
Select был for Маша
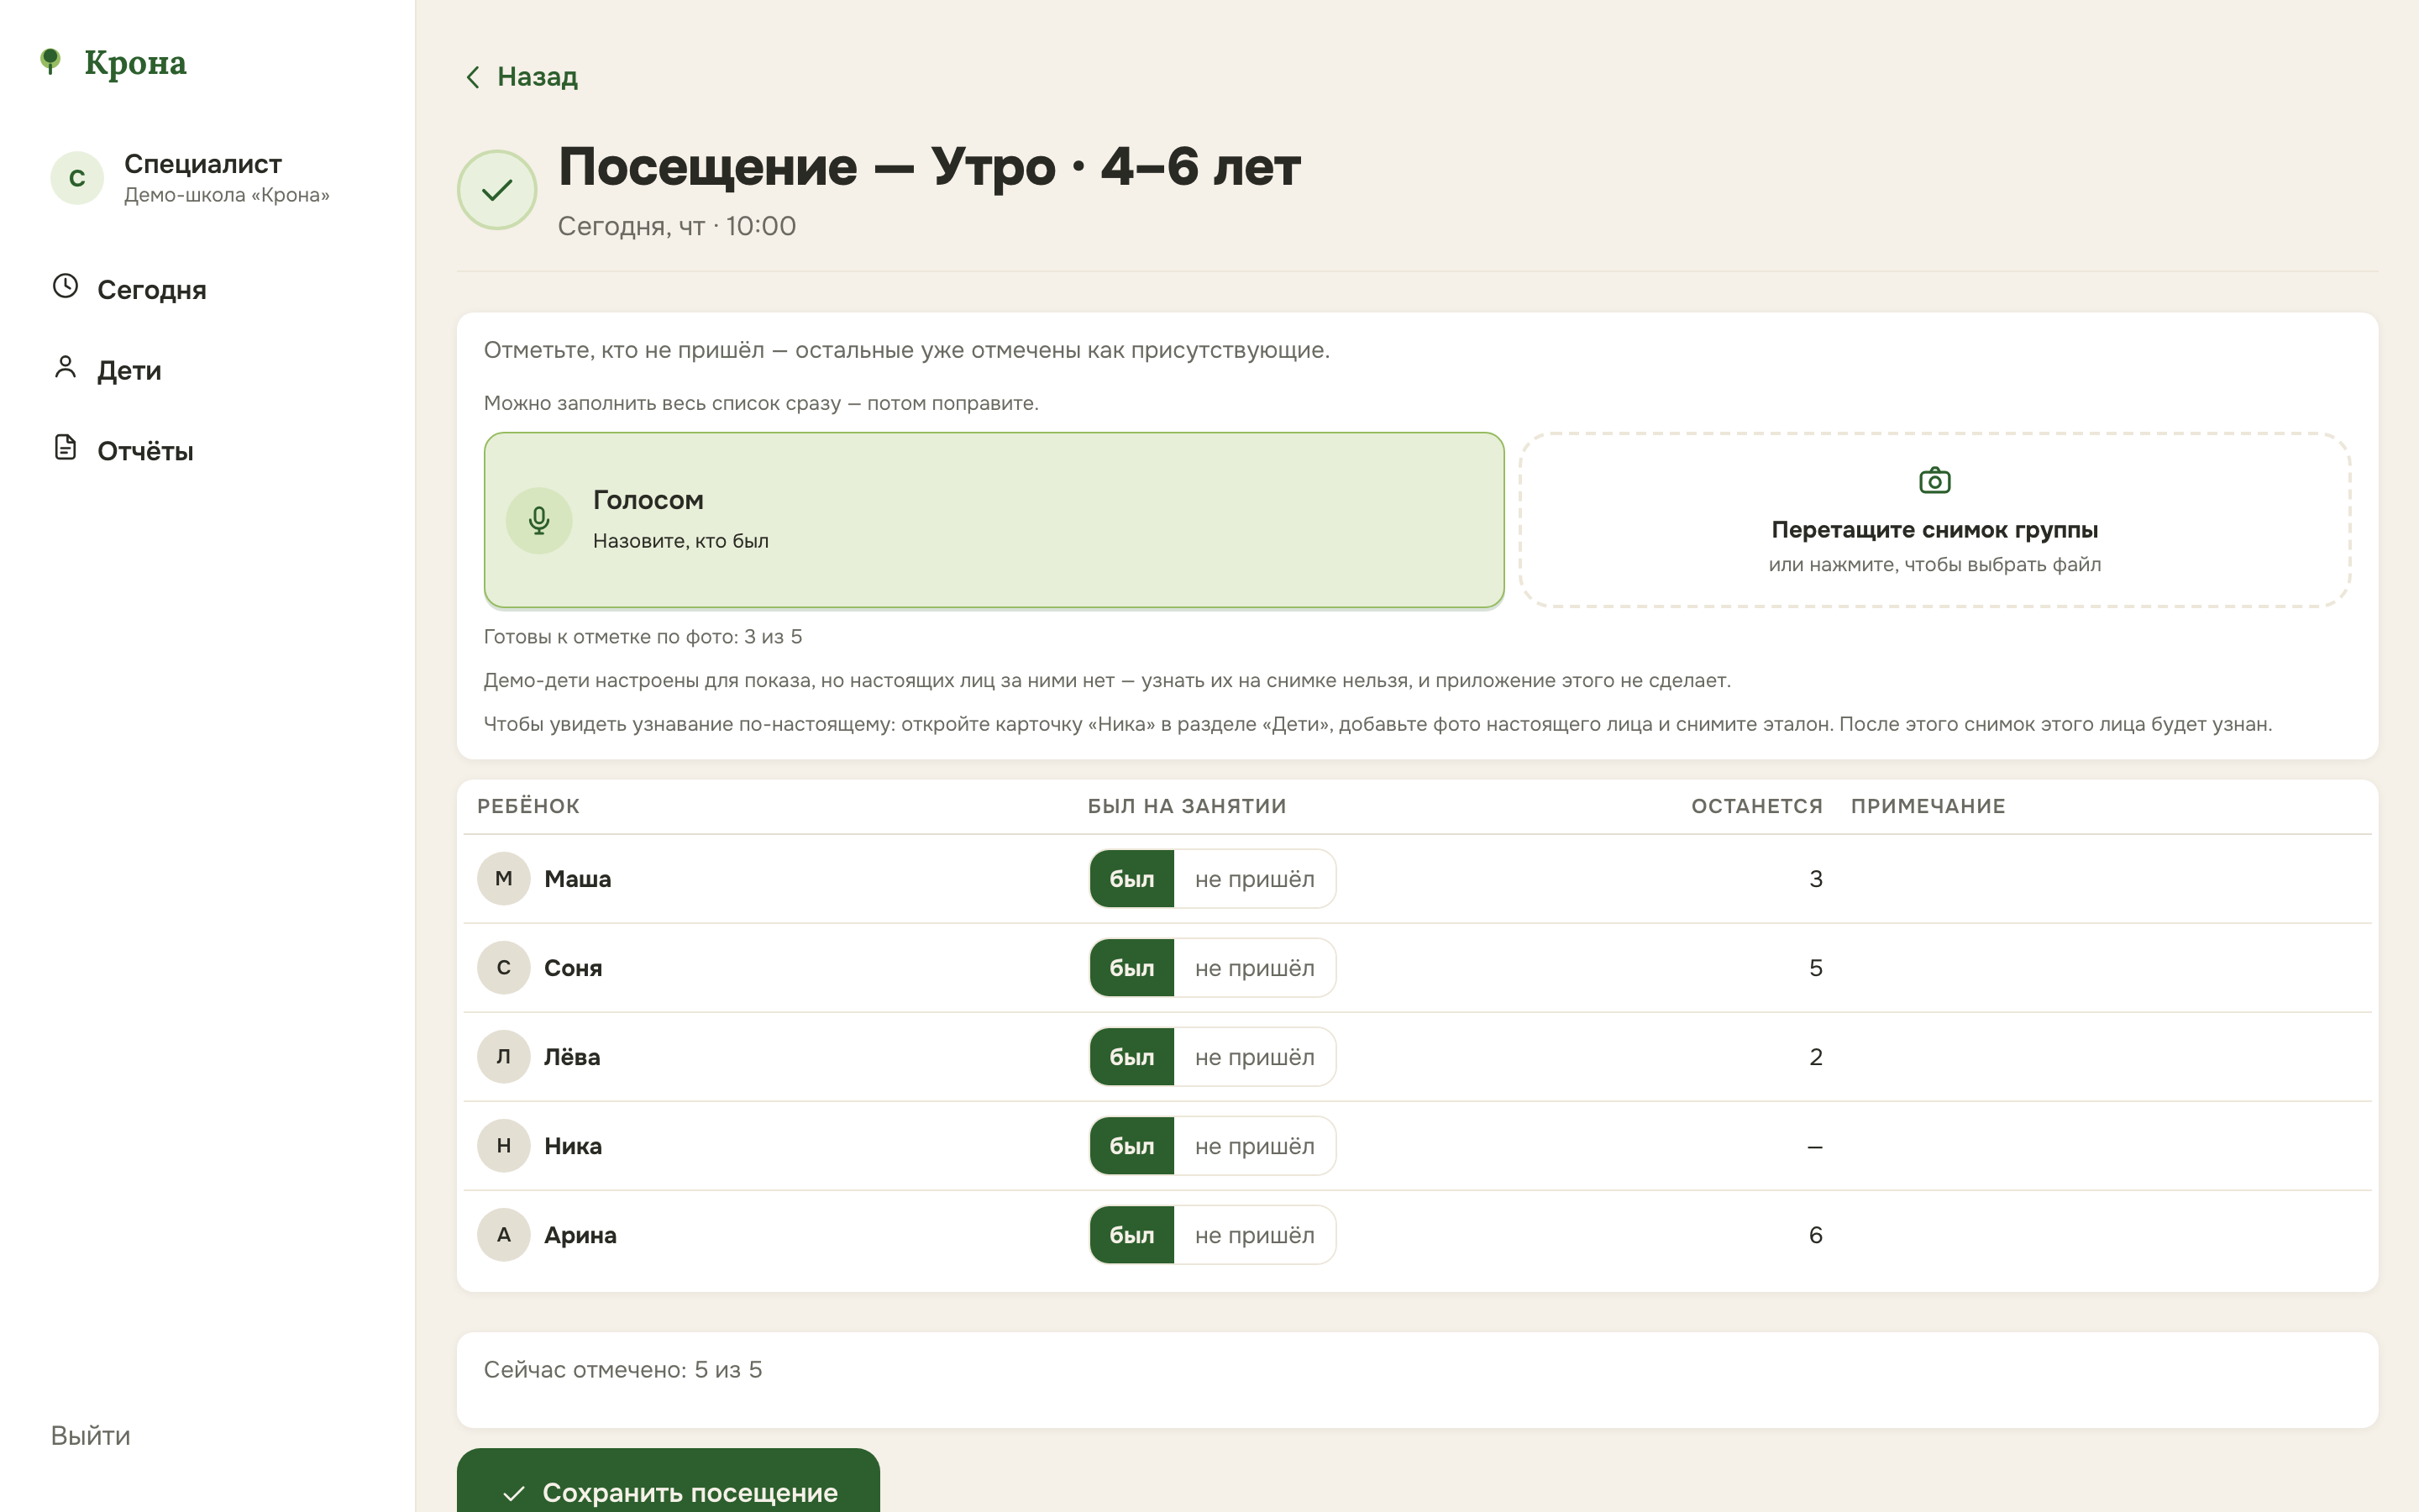[x=1131, y=879]
